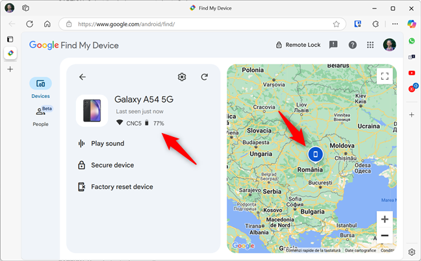Screen dimensions: 421x261
Task: Click the Galaxy A54 5G device name
Action: point(144,99)
